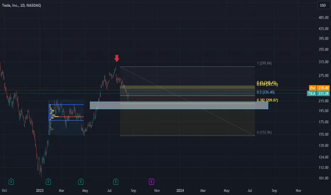Open the green earnings marker after Jul 2023
Viewport: 331px width, 195px height.
pos(116,182)
